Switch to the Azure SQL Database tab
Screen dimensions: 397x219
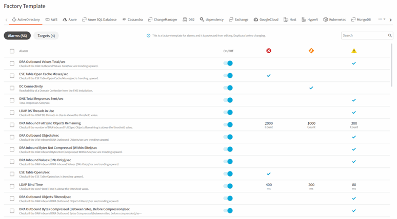[x=99, y=19]
